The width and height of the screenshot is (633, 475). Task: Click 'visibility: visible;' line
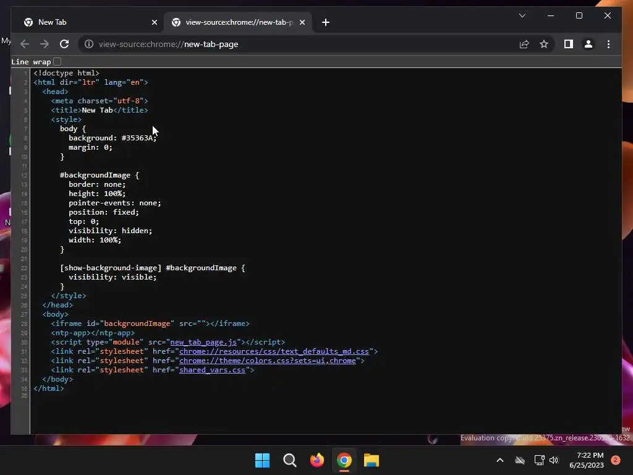pyautogui.click(x=113, y=278)
